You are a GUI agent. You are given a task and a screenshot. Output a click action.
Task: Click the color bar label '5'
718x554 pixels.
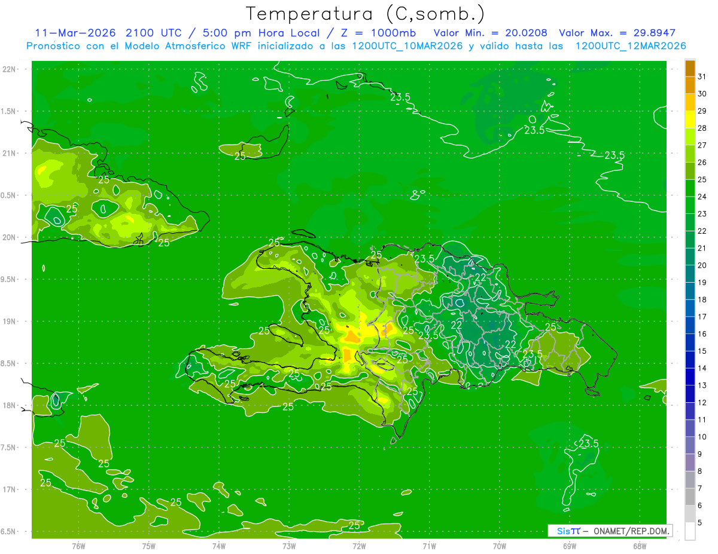700,522
